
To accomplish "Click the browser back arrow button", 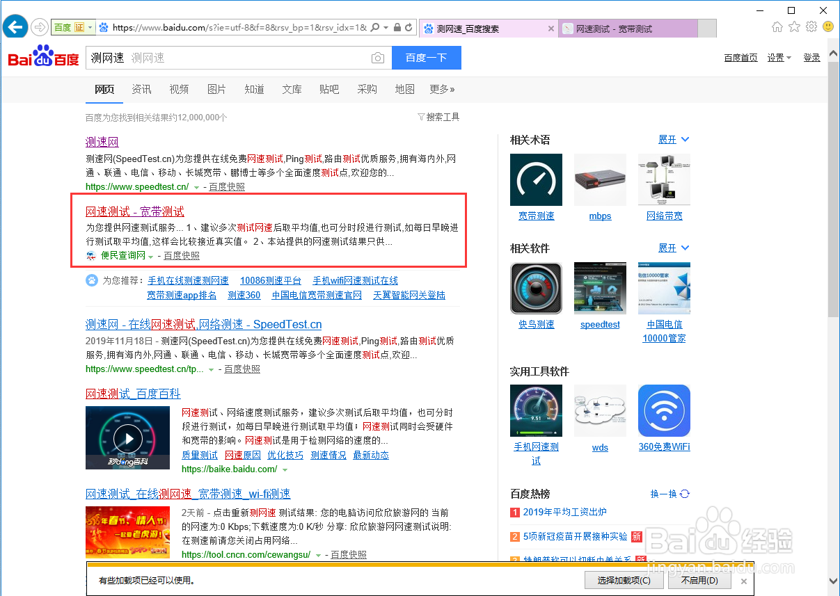I will coord(15,27).
